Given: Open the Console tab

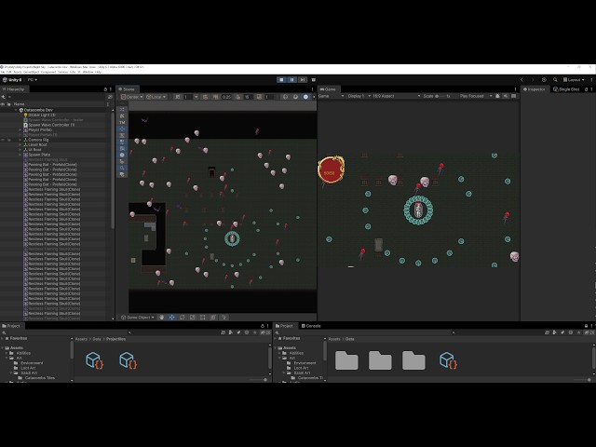Looking at the screenshot, I should point(311,326).
